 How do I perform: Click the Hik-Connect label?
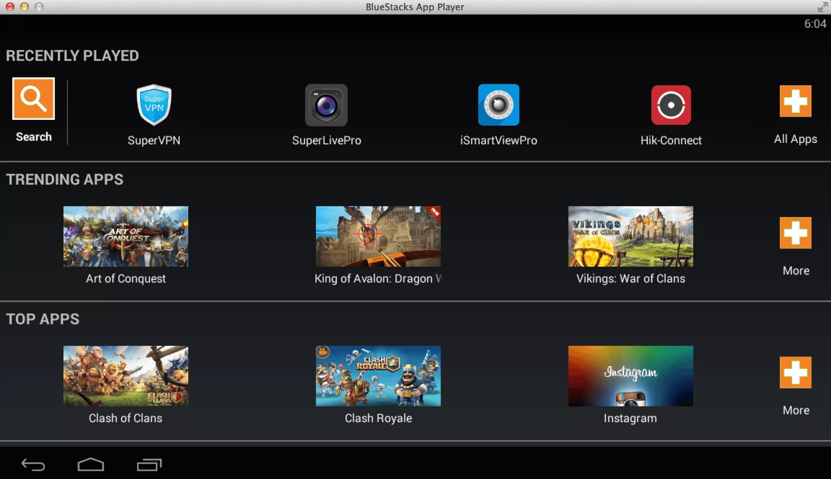pos(671,140)
